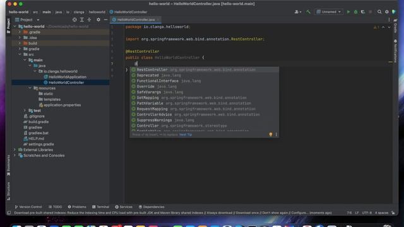Close the HelloWorldController.java tab
This screenshot has width=404, height=227.
coord(158,20)
